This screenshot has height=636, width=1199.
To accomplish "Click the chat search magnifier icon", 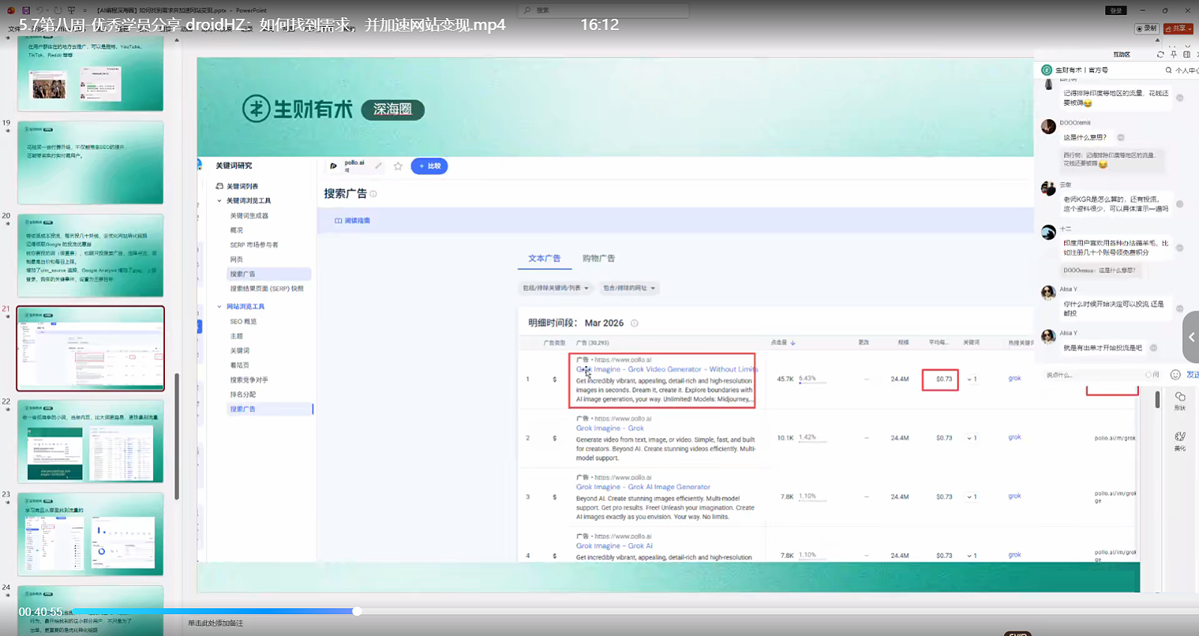I will (1168, 70).
